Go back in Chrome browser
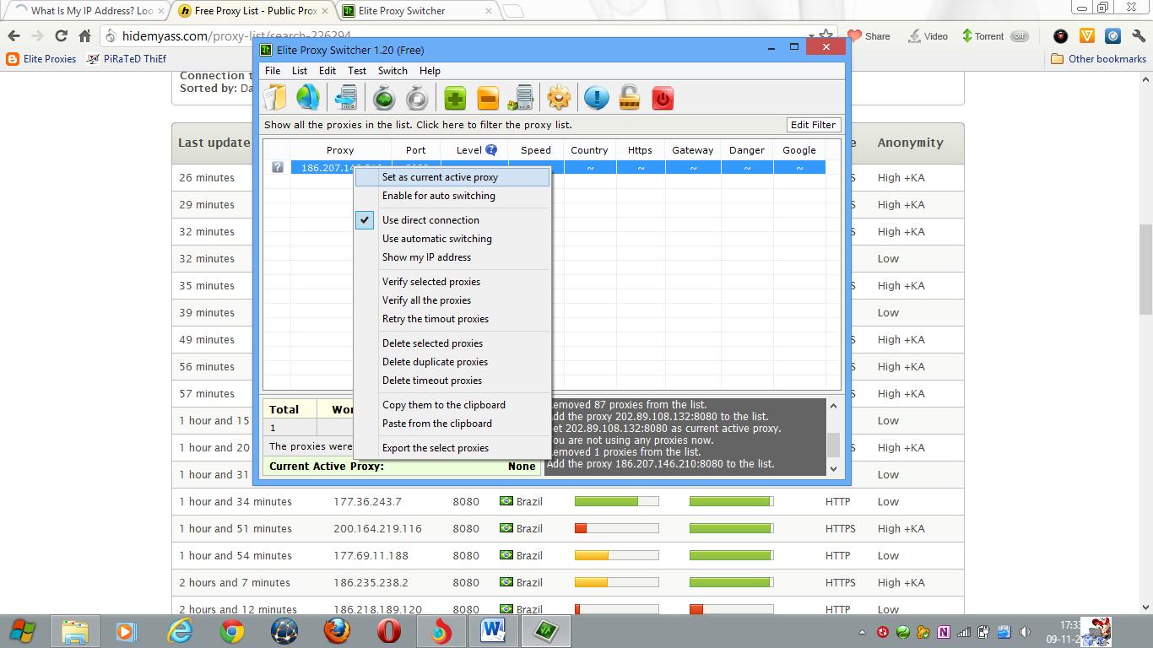 14,36
